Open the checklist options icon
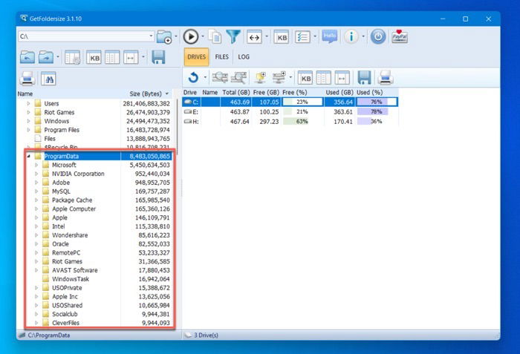 click(x=302, y=37)
